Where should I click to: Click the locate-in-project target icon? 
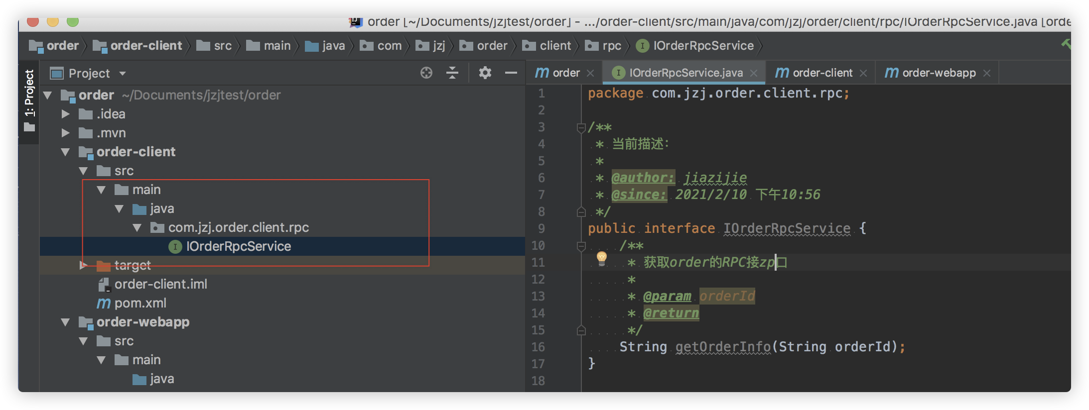point(426,73)
